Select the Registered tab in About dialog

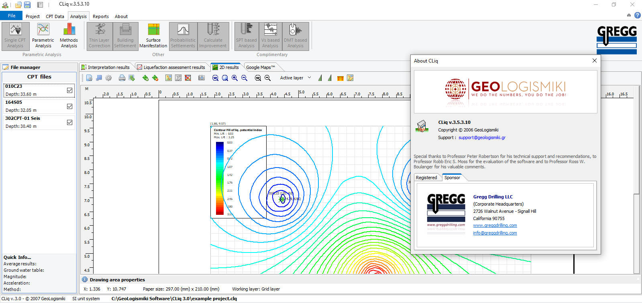point(426,178)
